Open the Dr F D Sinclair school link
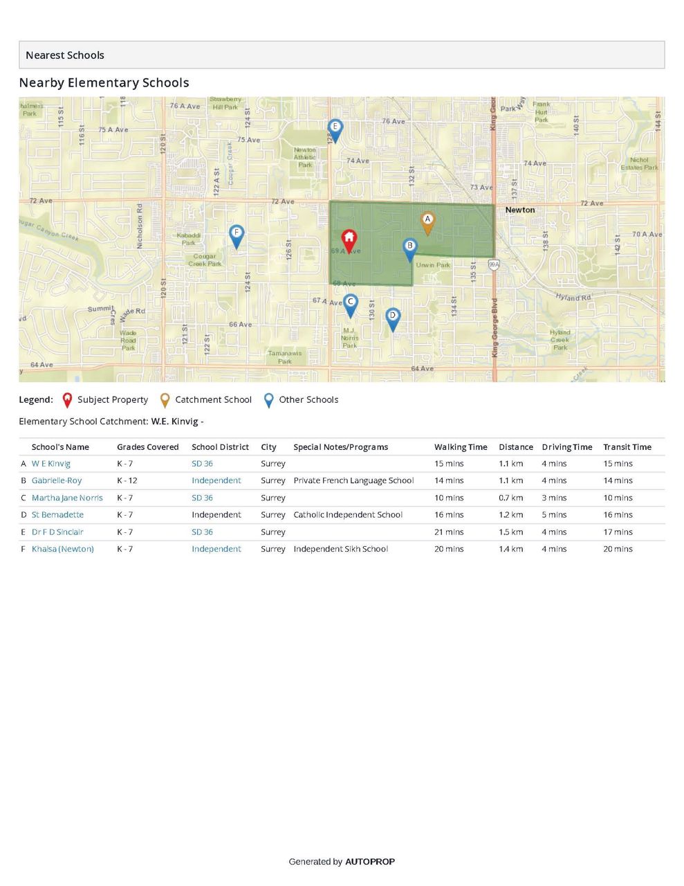684x886 pixels. (57, 532)
